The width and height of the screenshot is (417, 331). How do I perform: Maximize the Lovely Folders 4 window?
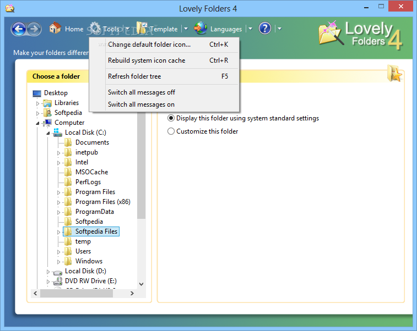coord(381,7)
